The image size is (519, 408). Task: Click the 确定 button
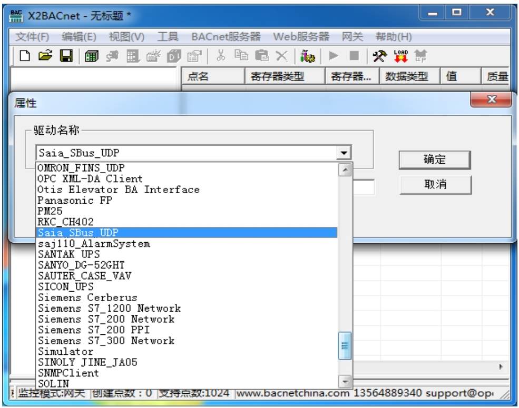pos(435,160)
